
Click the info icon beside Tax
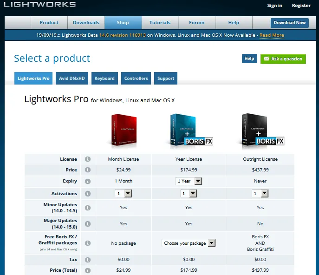(x=88, y=260)
